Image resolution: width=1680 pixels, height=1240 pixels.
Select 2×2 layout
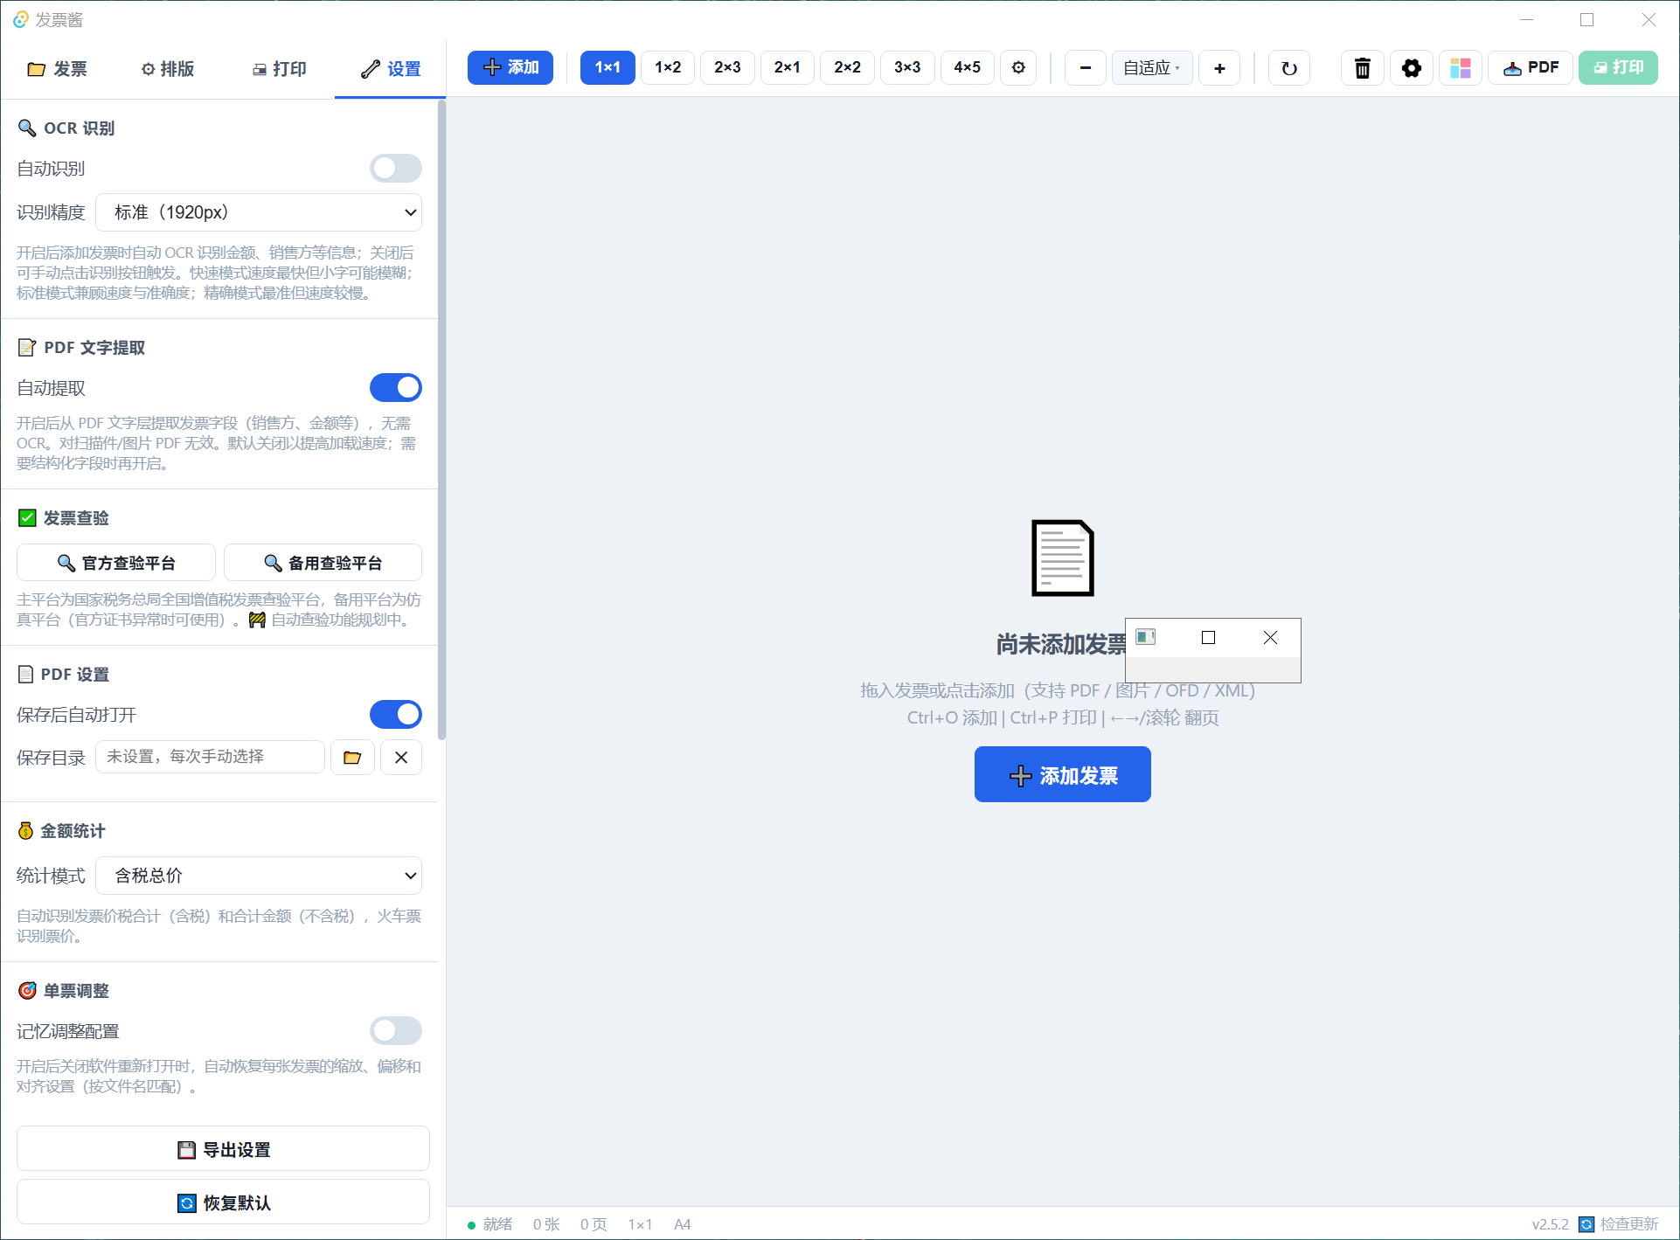(847, 67)
